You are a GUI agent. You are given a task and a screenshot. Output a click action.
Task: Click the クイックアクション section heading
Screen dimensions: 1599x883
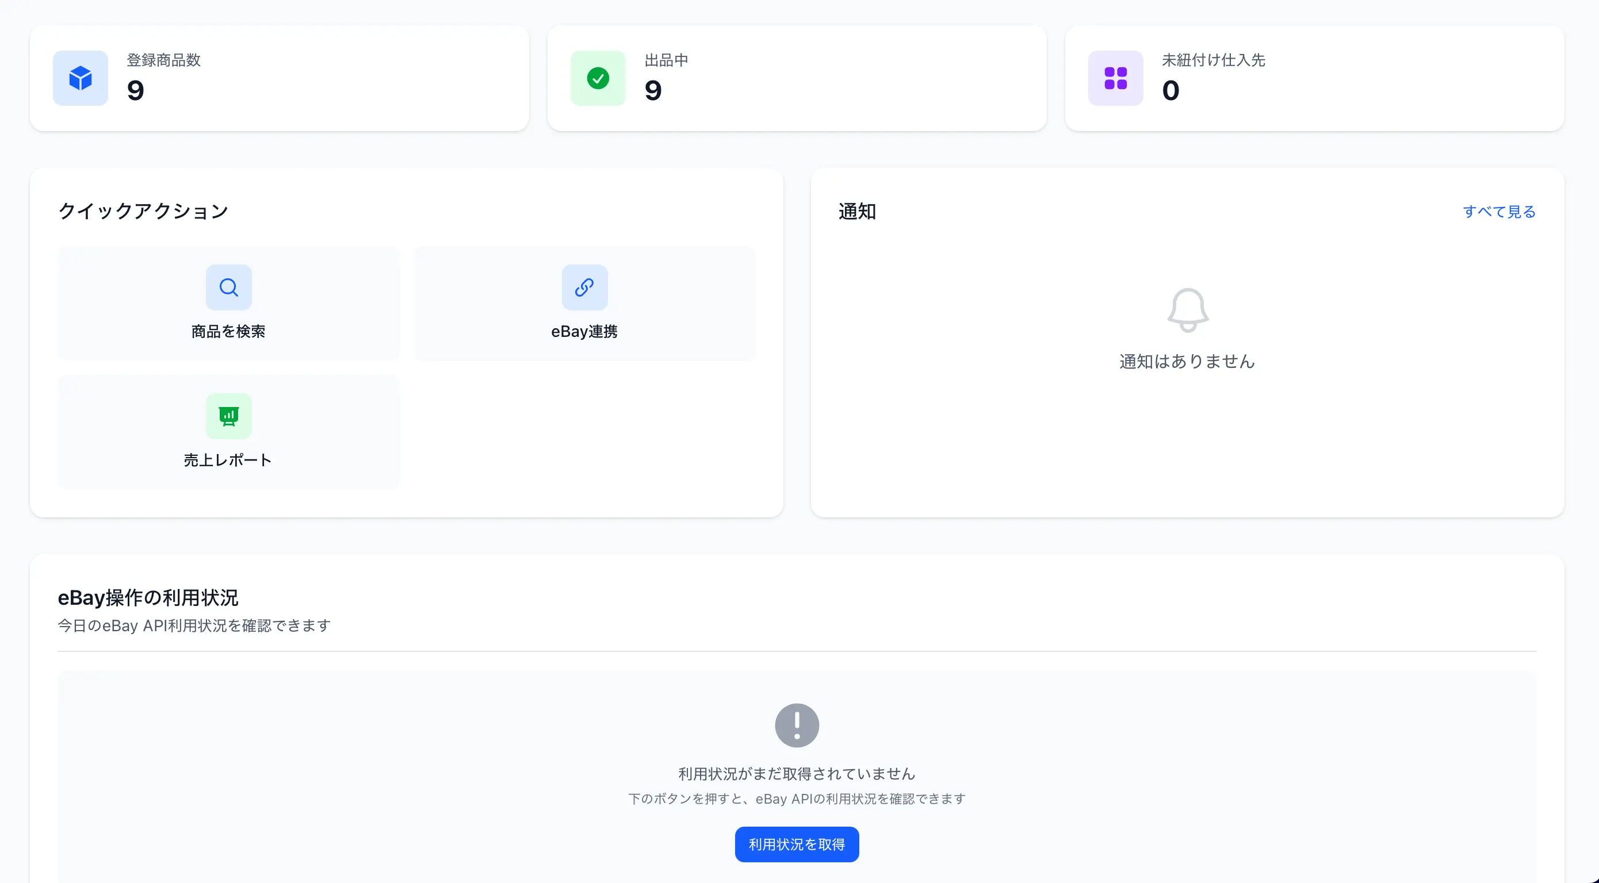click(143, 211)
